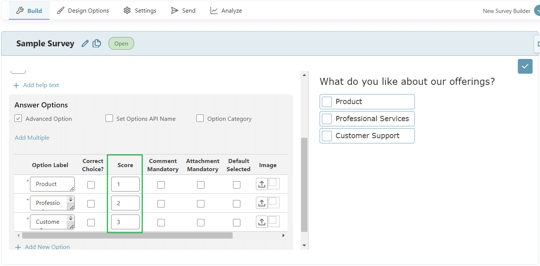Viewport: 540px width, 266px height.
Task: Click the Add Multiple link
Action: (32, 137)
